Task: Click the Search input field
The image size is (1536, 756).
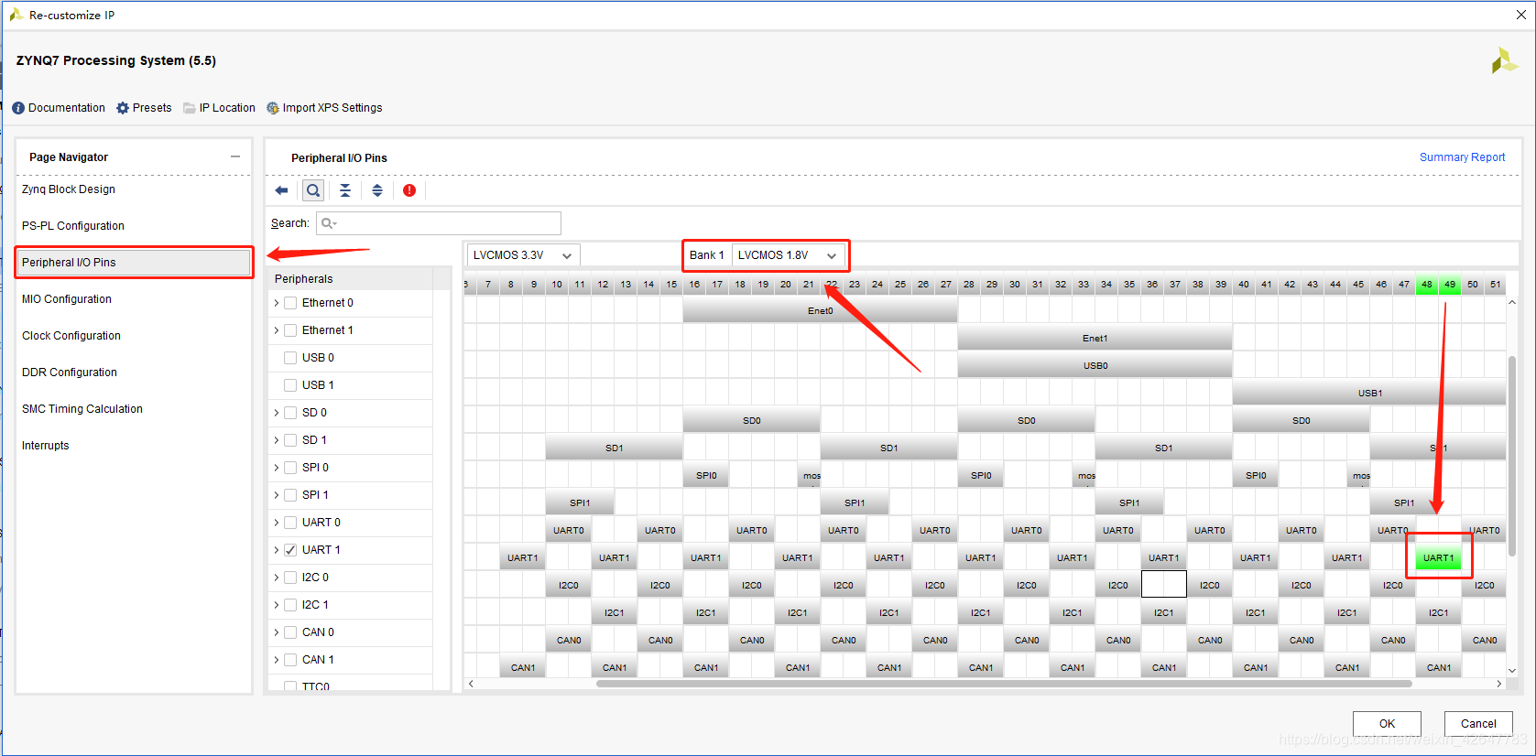Action: coord(439,223)
